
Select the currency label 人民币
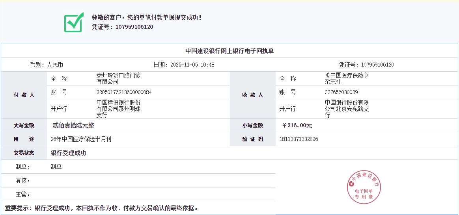(55, 65)
